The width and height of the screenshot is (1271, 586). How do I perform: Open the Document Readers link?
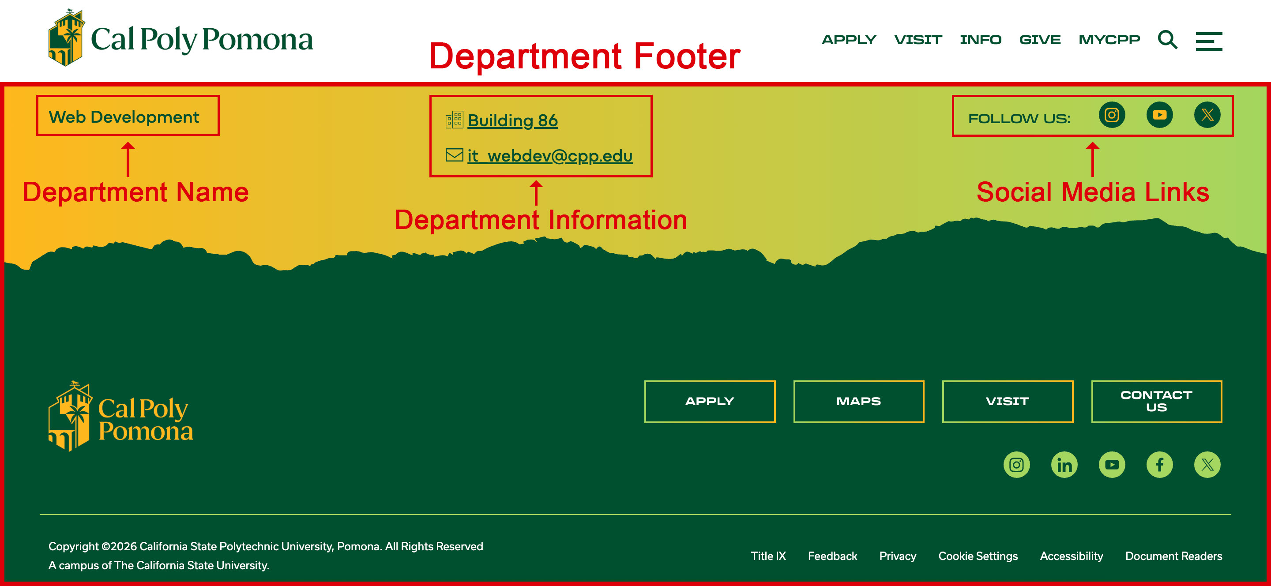tap(1173, 556)
